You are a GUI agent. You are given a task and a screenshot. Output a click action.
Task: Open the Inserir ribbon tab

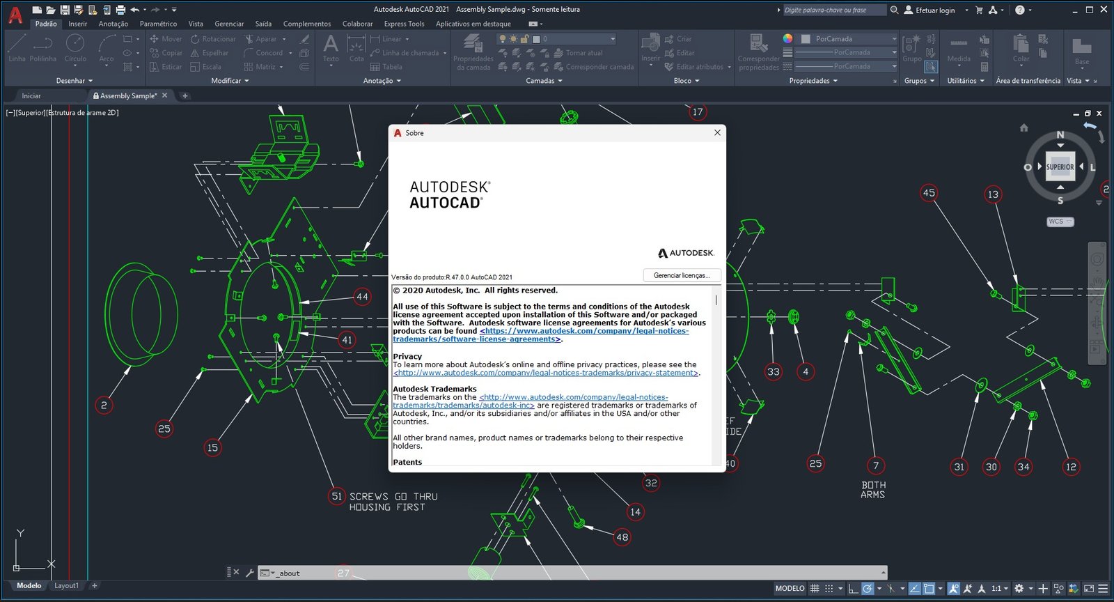coord(77,24)
